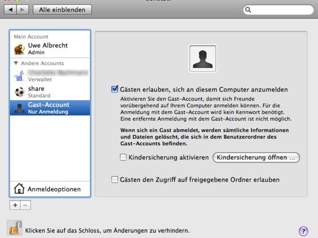The image size is (318, 238).
Task: Click Uwe Albrecht's mammoth avatar icon
Action: click(19, 49)
